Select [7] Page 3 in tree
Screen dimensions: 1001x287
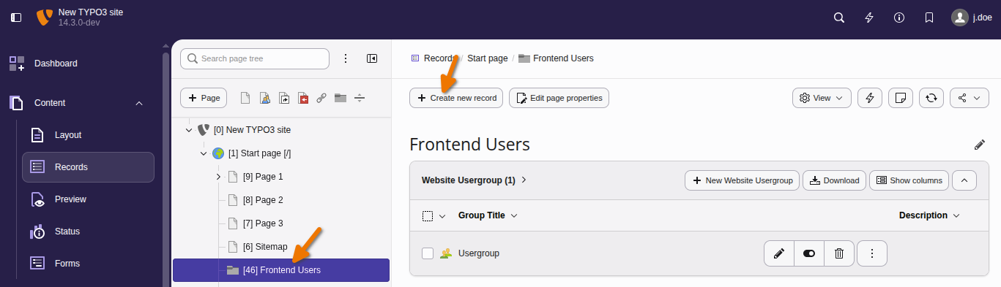[263, 223]
